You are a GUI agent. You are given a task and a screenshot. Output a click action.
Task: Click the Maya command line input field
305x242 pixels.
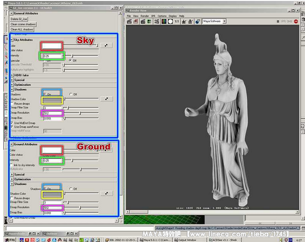point(80,228)
